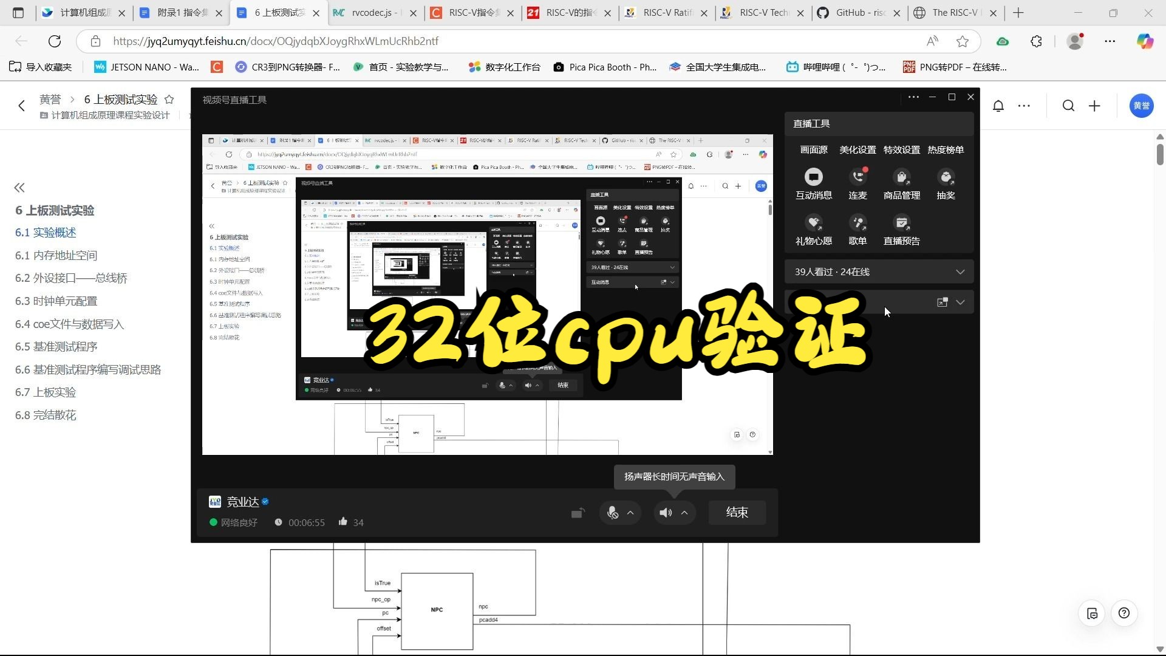Image resolution: width=1166 pixels, height=656 pixels.
Task: Click the browser address bar URL
Action: (275, 41)
